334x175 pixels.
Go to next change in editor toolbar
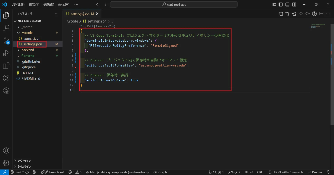click(308, 14)
